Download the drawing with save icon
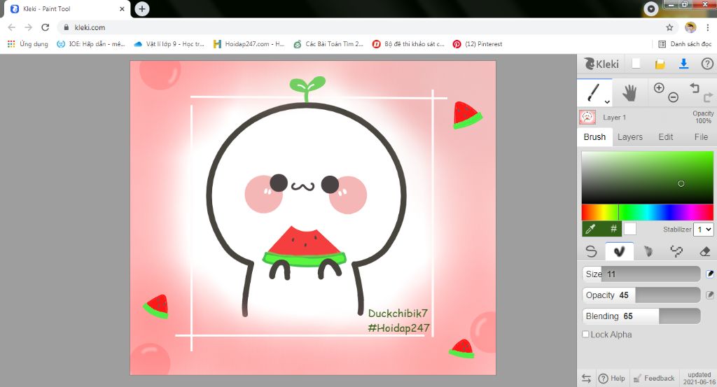This screenshot has height=387, width=717. [683, 64]
